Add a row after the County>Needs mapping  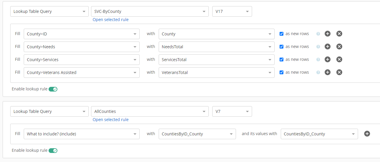(x=328, y=46)
